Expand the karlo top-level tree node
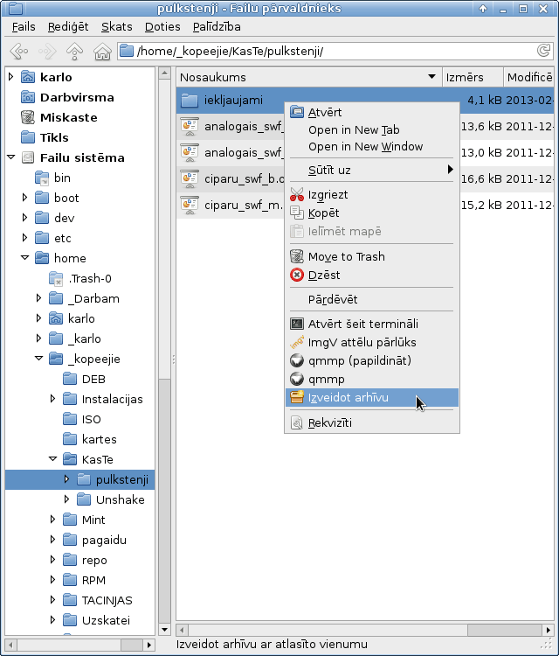 (10, 77)
